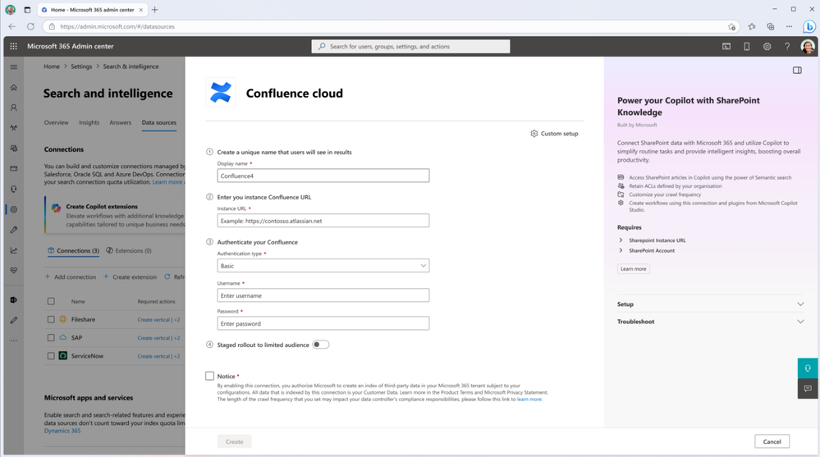Switch to the Overview tab

tap(56, 122)
